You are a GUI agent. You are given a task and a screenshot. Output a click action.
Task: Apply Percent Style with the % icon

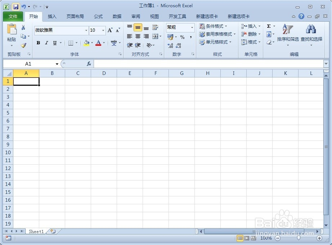182,37
